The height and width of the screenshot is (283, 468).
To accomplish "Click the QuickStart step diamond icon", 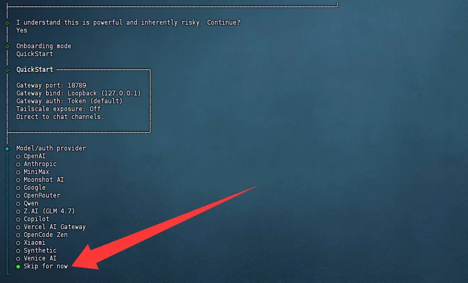I will pos(7,70).
